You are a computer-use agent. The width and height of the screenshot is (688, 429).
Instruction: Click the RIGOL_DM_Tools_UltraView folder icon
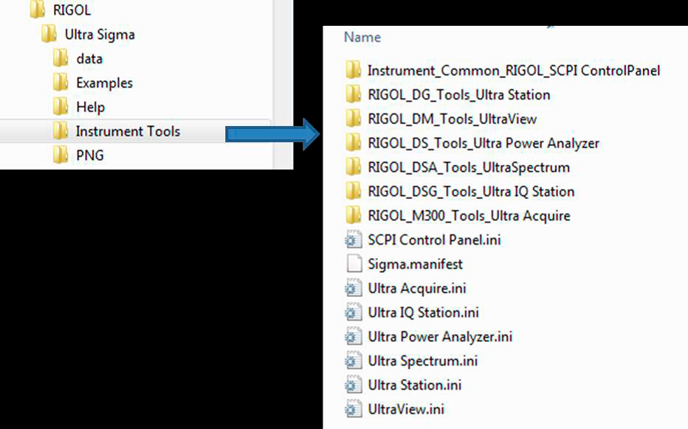[x=353, y=119]
